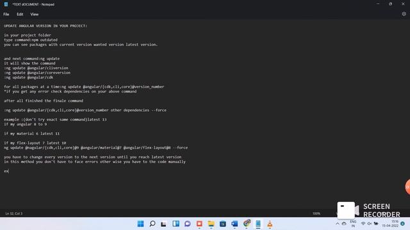
Task: Open the red square app in taskbar
Action: point(199,224)
